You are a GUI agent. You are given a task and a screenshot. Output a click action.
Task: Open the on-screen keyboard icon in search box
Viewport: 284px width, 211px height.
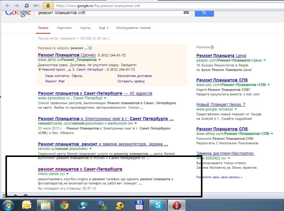point(186,12)
